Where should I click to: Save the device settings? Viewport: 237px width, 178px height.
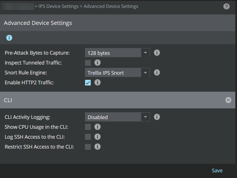pos(217,170)
